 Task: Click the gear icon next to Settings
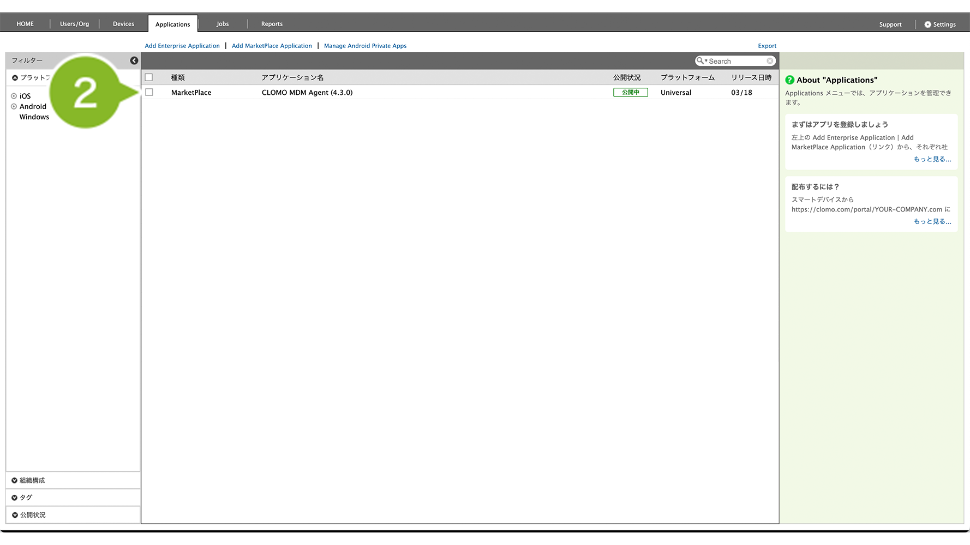pos(927,25)
